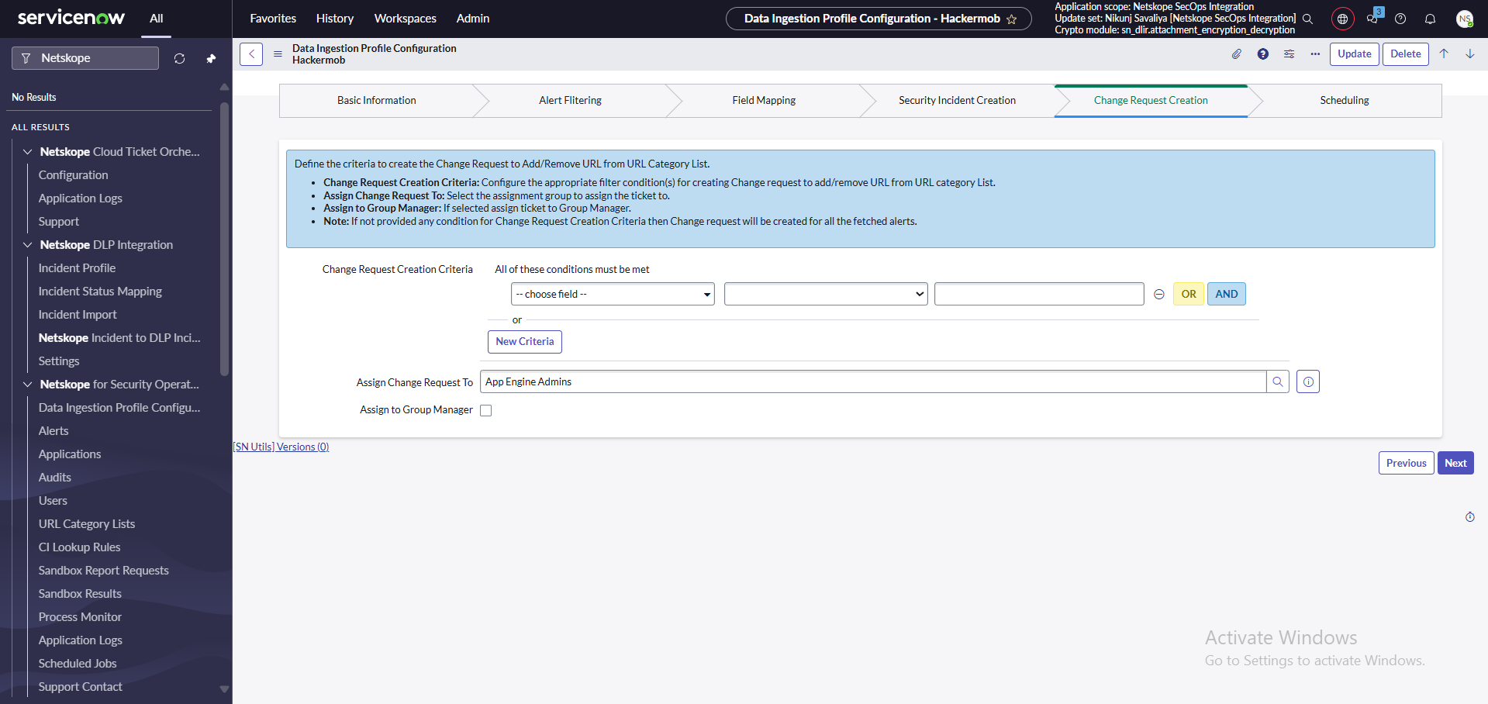Switch to Basic Information step
The image size is (1488, 704).
(377, 101)
